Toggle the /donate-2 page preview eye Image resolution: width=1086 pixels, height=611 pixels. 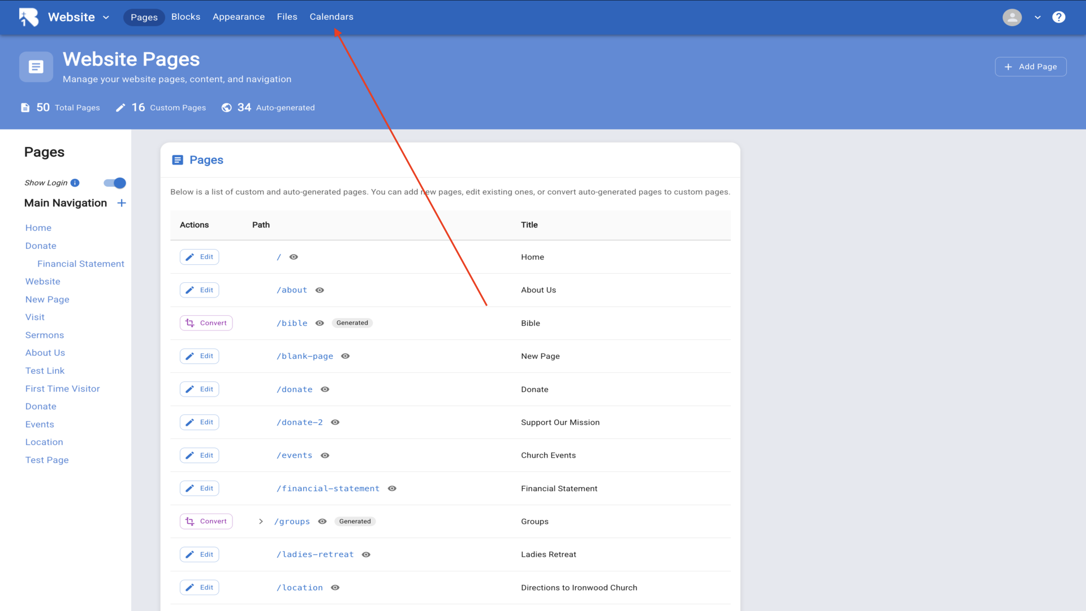335,423
